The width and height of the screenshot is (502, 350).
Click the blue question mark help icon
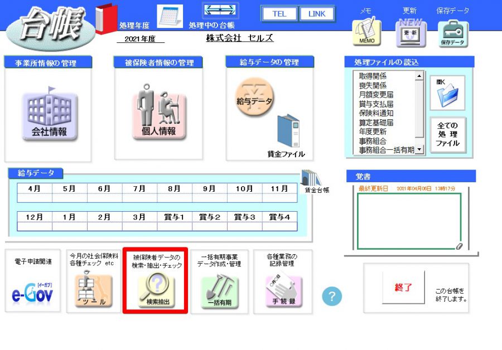pyautogui.click(x=332, y=296)
